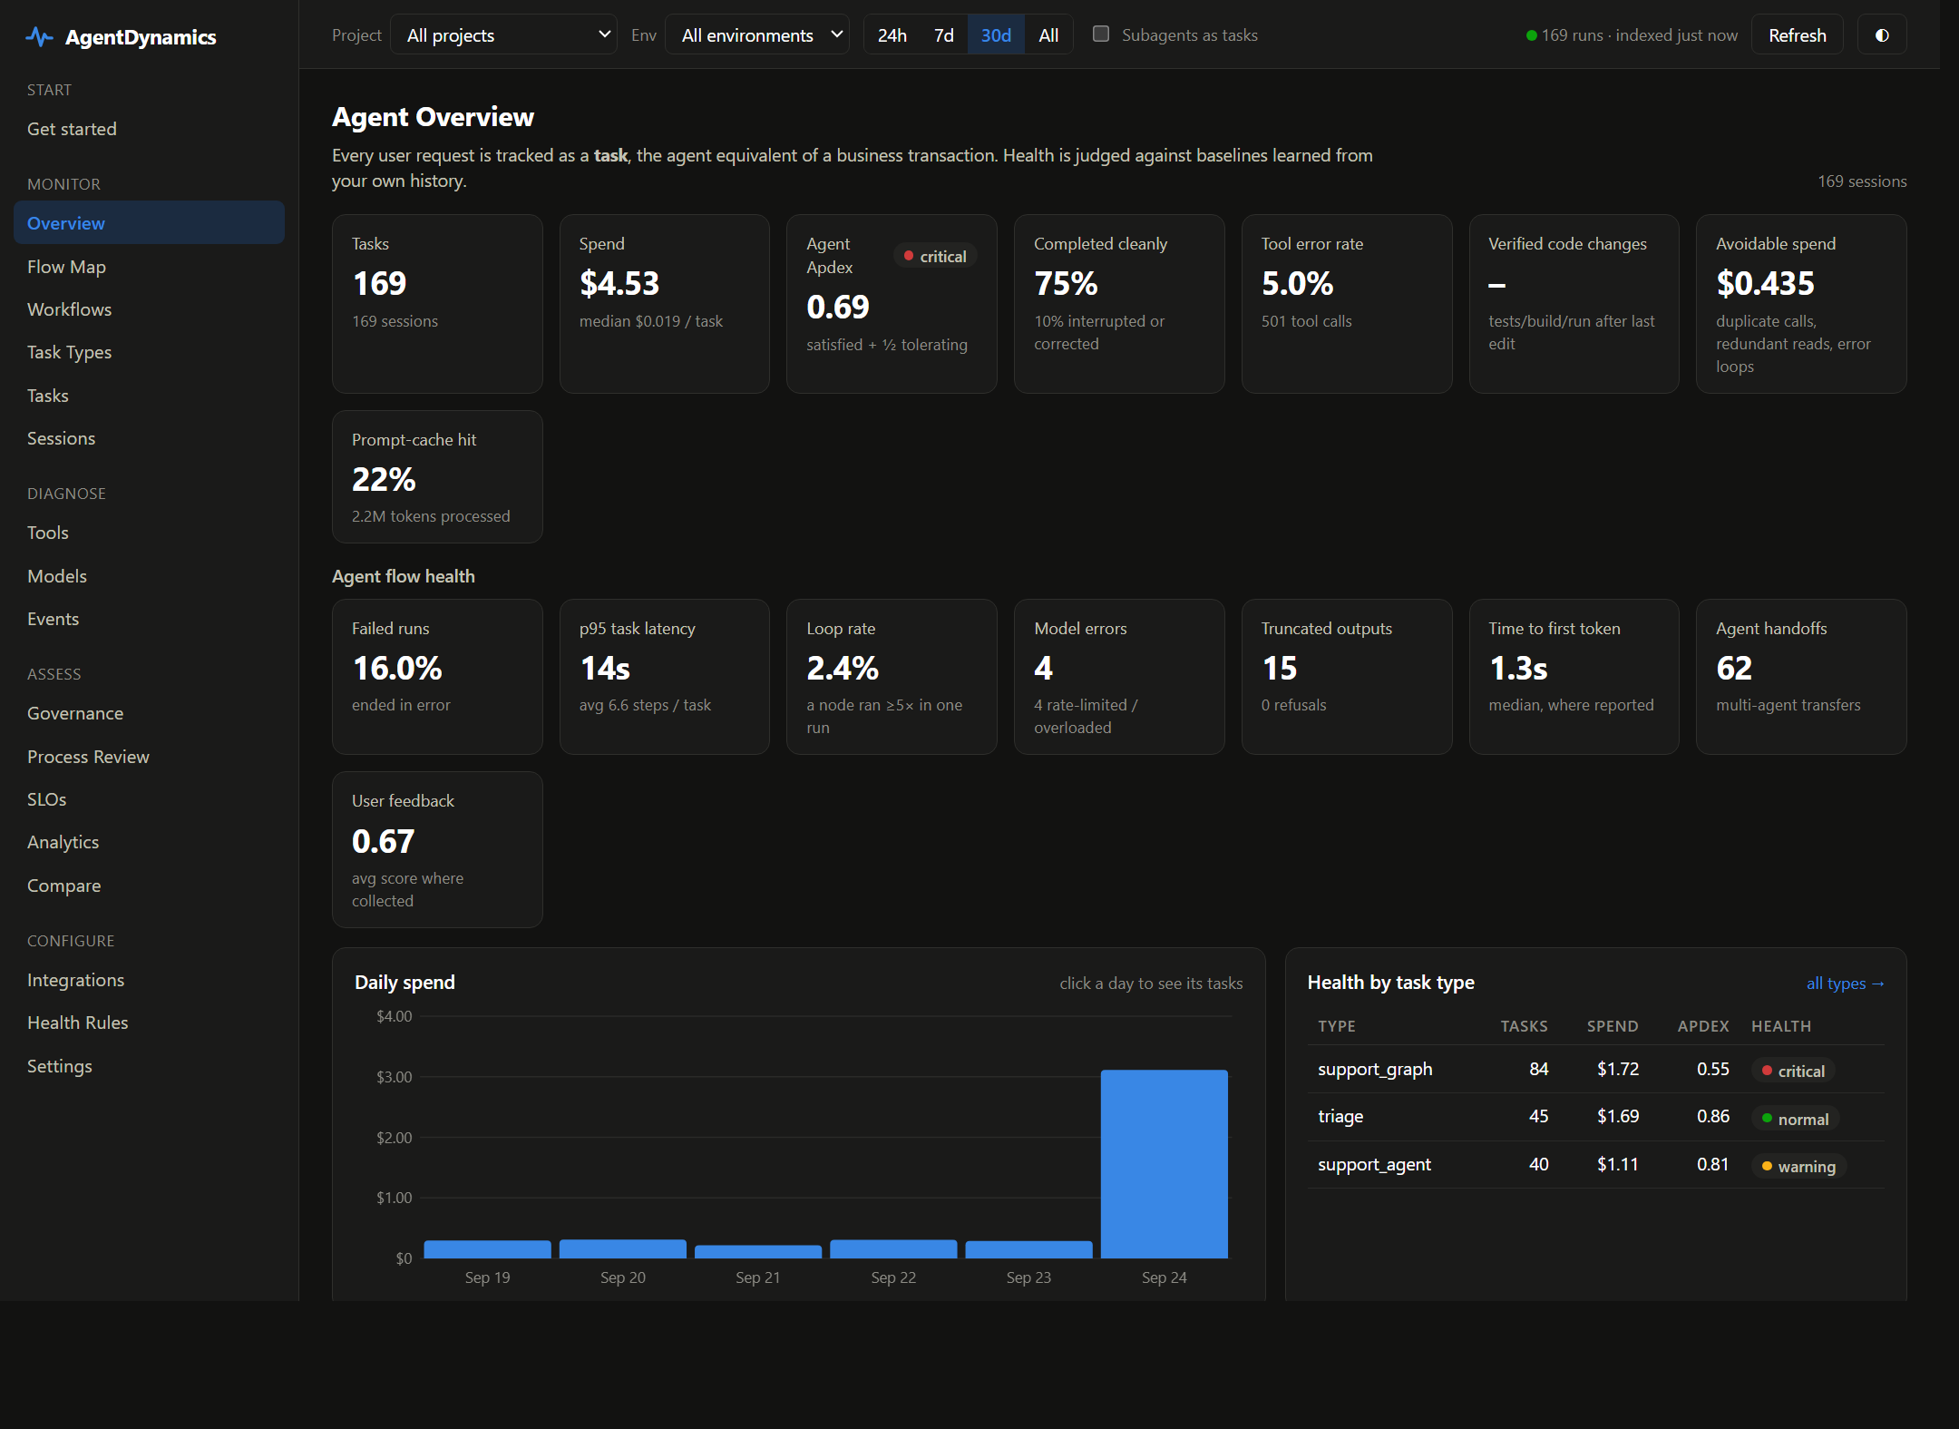Click the Sep 19 daily spend bar
1959x1429 pixels.
click(487, 1249)
